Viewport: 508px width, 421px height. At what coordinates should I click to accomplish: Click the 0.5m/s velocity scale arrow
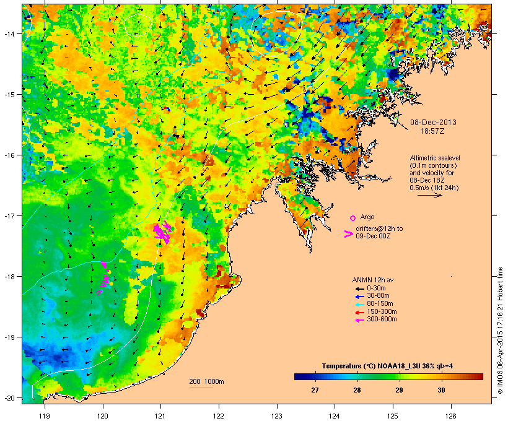tap(429, 195)
